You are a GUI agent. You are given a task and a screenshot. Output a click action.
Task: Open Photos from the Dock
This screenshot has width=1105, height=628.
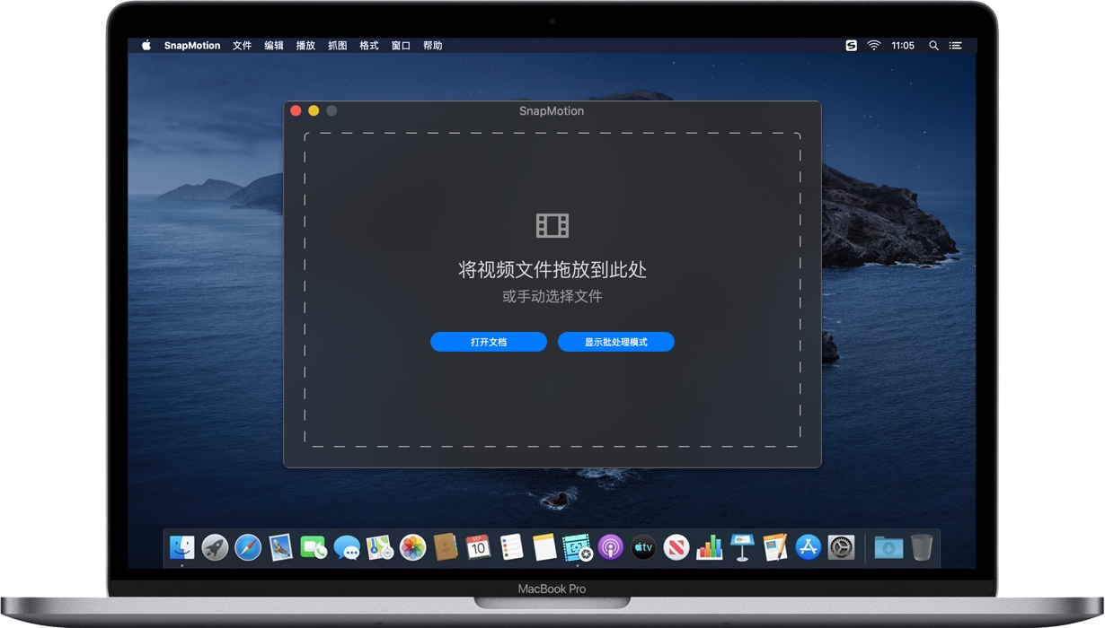click(x=411, y=547)
